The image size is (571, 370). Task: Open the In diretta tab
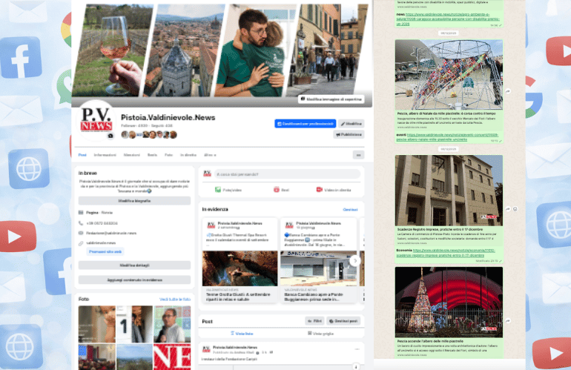pyautogui.click(x=188, y=155)
